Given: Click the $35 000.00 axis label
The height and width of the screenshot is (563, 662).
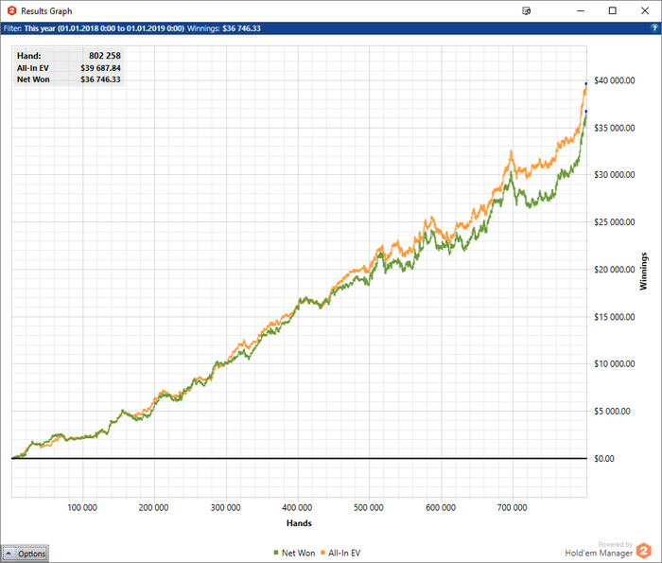Looking at the screenshot, I should pyautogui.click(x=615, y=128).
